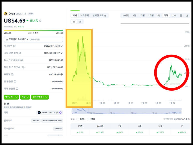Viewport: 193px width, 145px height.
Task: Select the 1년 time range
Action: (159, 15)
